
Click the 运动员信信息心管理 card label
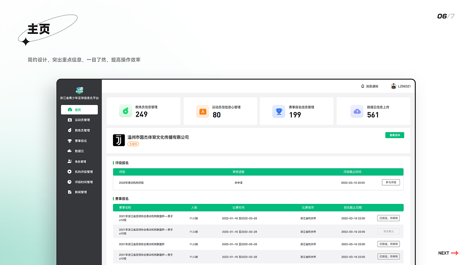click(226, 107)
